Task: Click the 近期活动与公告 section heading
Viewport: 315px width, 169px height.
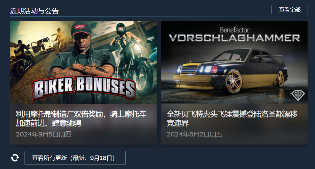Action: pyautogui.click(x=34, y=11)
